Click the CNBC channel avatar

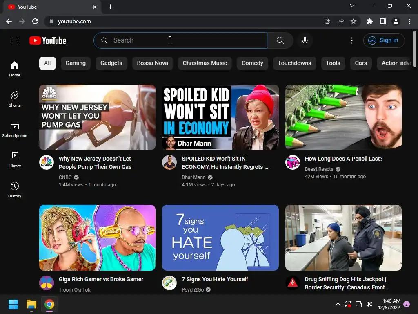tap(47, 162)
